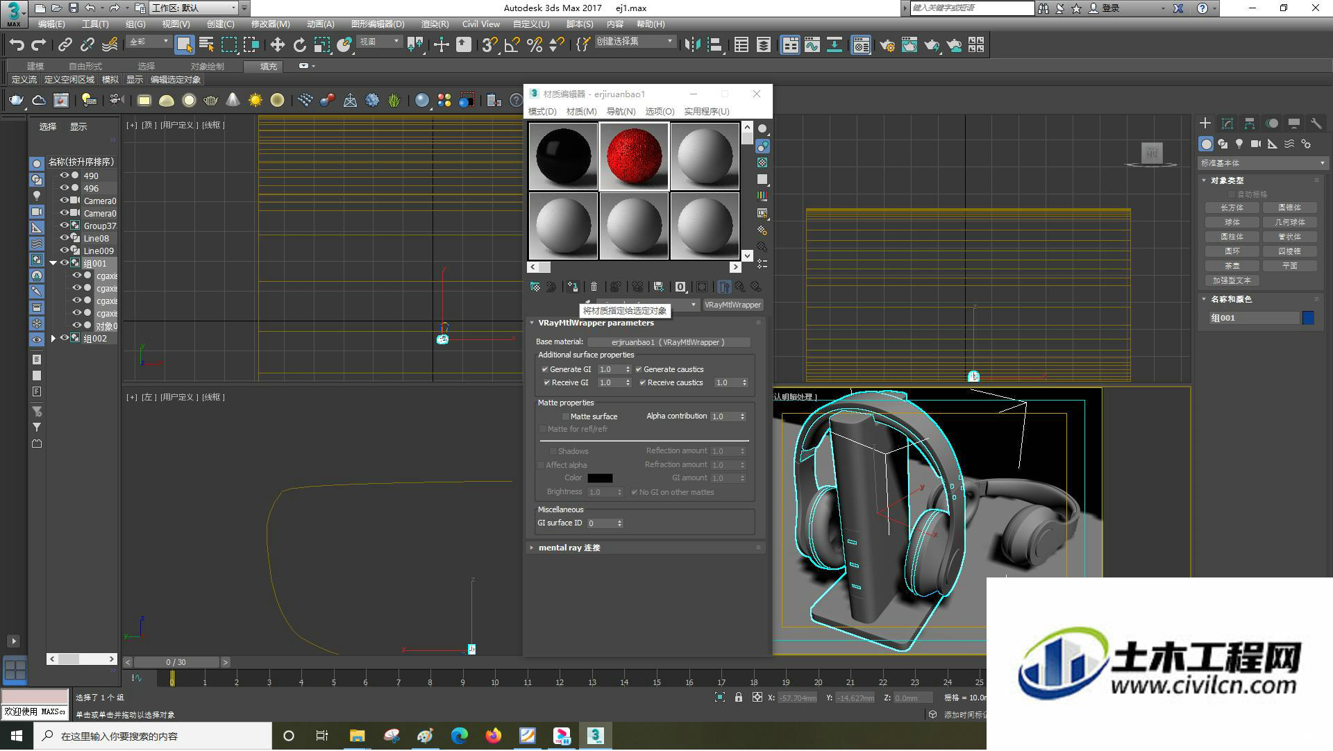Open the 全部 selection filter dropdown
The width and height of the screenshot is (1333, 751).
click(x=149, y=42)
